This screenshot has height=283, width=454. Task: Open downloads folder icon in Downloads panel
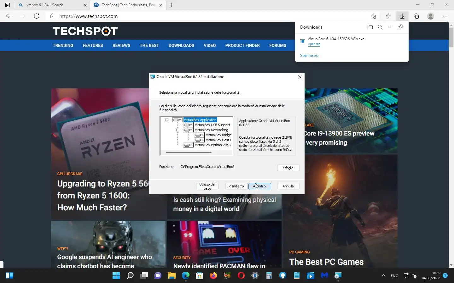tap(370, 27)
